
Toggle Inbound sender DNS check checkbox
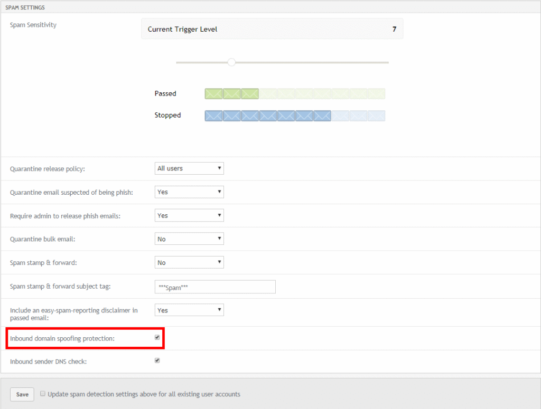(157, 360)
